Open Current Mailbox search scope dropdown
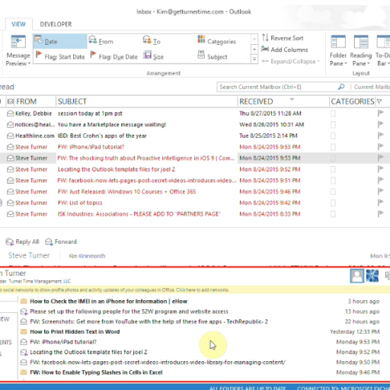This screenshot has width=390, height=390. pos(371,87)
